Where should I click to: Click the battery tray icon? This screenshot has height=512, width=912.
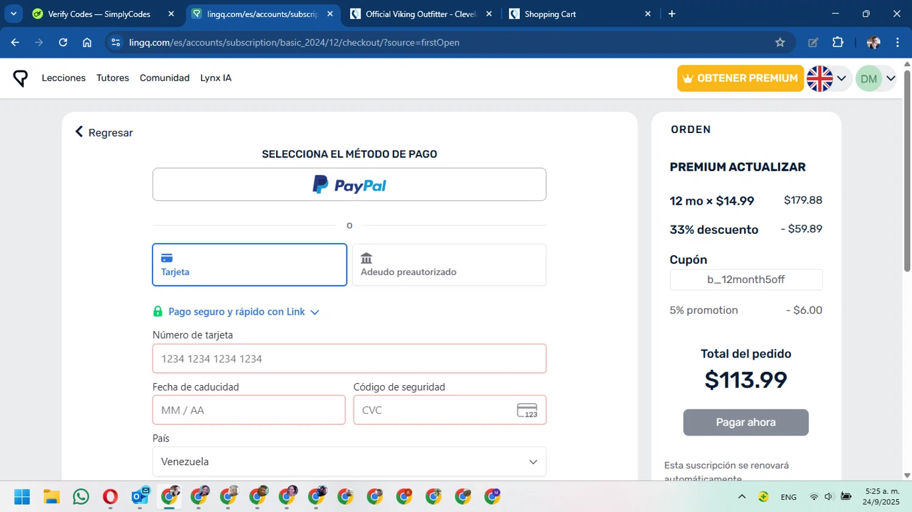(x=846, y=497)
